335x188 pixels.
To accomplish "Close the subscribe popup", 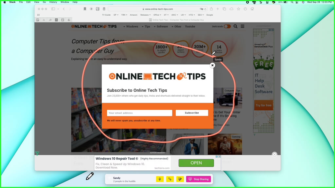I will pos(212,65).
